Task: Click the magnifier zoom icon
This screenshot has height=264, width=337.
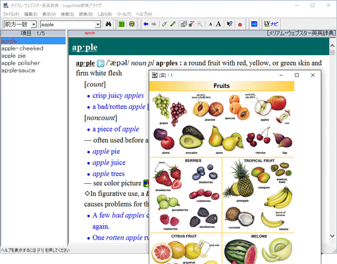Action: click(200, 24)
